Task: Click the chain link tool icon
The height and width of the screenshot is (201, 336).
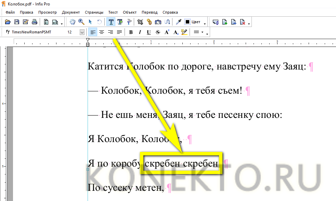Action: (149, 22)
